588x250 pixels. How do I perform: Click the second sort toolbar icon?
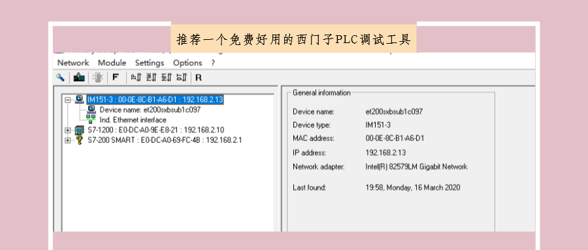[x=151, y=78]
